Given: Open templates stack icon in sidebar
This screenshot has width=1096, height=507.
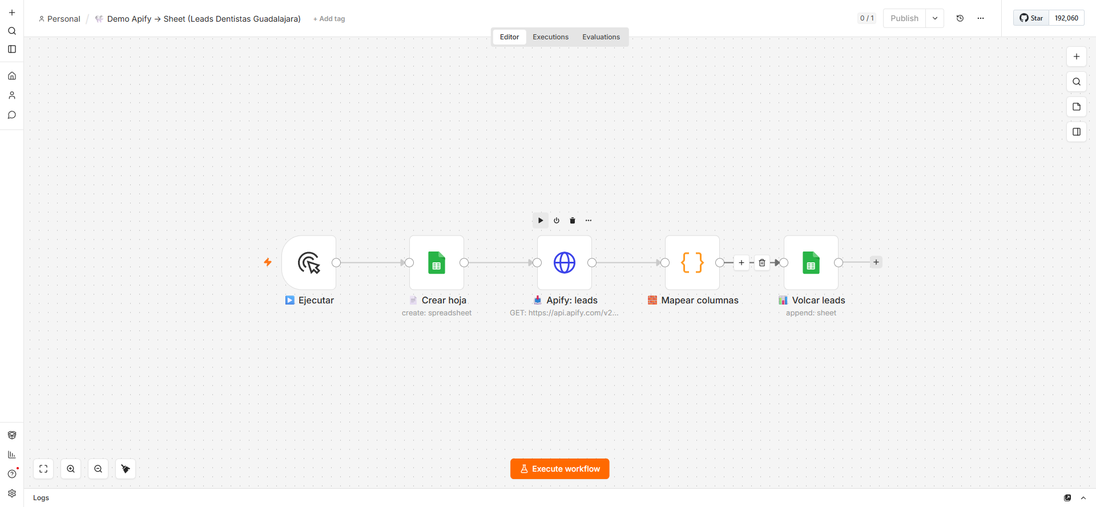Looking at the screenshot, I should tap(12, 435).
